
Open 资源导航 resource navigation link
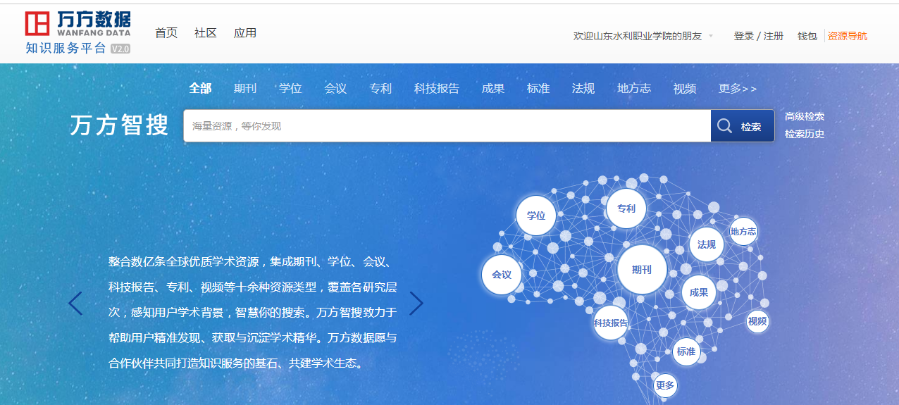(848, 36)
